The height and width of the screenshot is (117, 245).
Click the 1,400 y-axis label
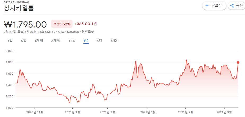click(10, 85)
